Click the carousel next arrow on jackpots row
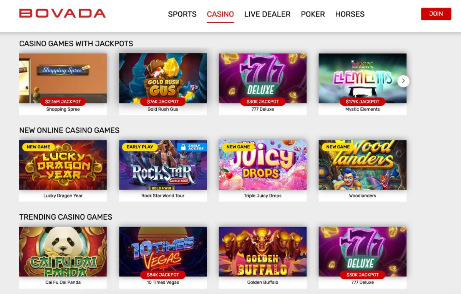The width and height of the screenshot is (461, 294). click(403, 81)
